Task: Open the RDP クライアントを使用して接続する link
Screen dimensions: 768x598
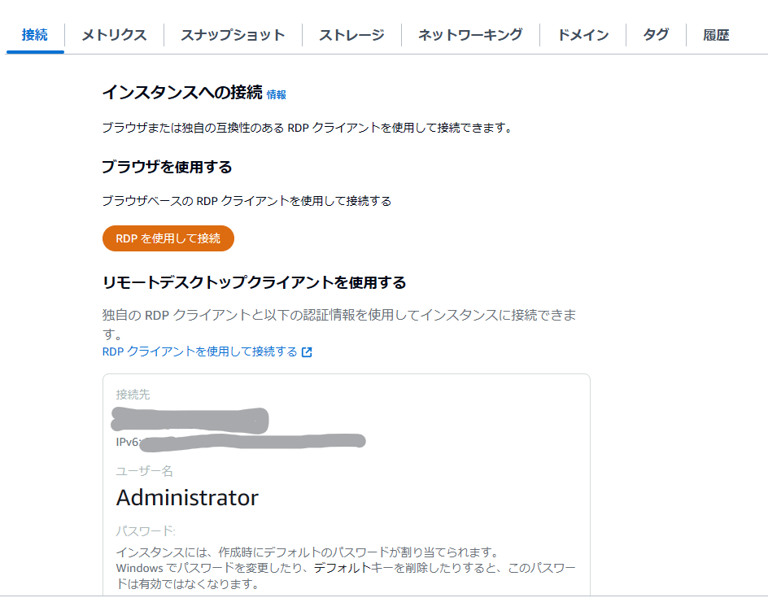Action: tap(200, 351)
